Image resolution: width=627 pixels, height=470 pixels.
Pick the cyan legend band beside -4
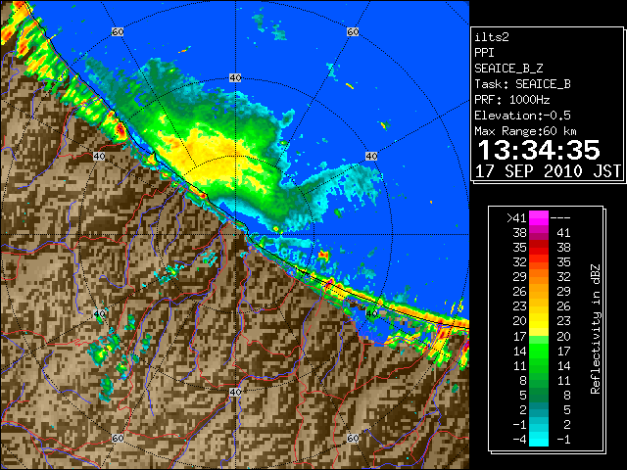pyautogui.click(x=539, y=439)
